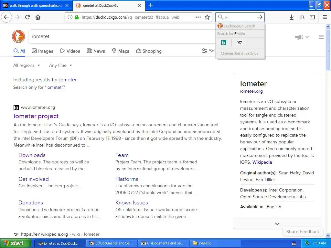Viewport: 331px width, 248px height.
Task: Reload the current page
Action: click(28, 17)
